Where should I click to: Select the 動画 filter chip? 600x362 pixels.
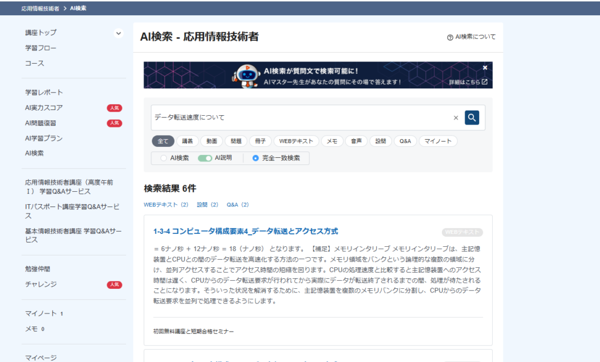click(212, 141)
